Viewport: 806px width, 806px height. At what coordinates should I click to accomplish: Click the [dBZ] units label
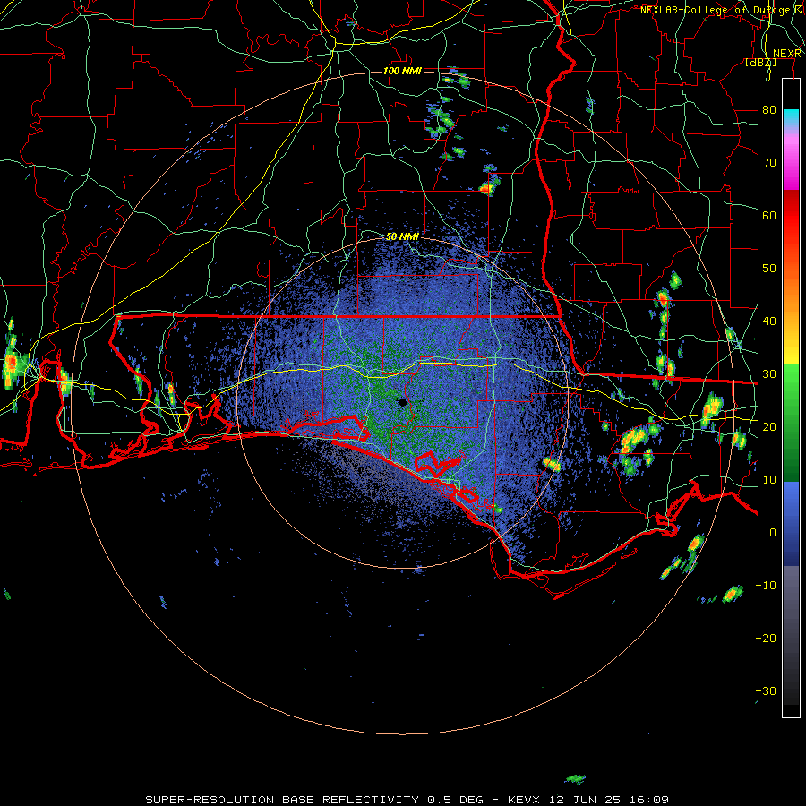tap(760, 63)
